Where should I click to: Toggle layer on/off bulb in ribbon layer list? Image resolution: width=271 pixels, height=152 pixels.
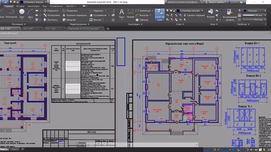coord(167,11)
